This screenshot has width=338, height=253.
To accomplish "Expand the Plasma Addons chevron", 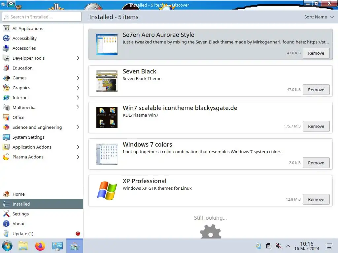I will click(78, 157).
